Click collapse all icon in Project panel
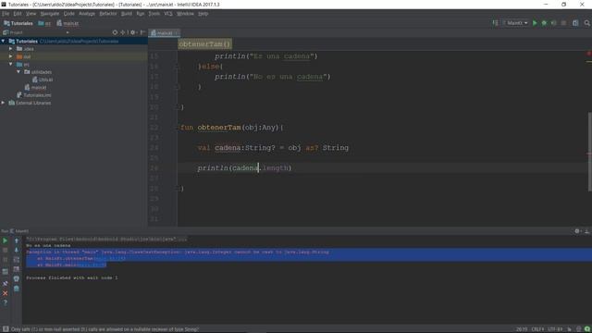Viewport: 592px width, 333px height. point(123,33)
